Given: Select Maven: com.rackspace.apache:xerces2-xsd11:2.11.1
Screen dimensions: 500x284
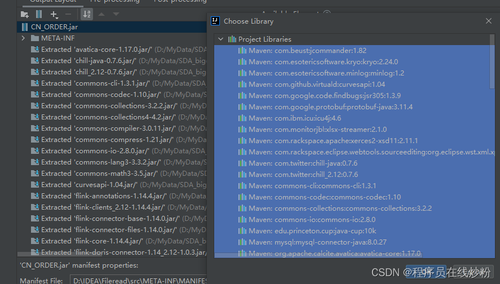Looking at the screenshot, I should [x=352, y=140].
